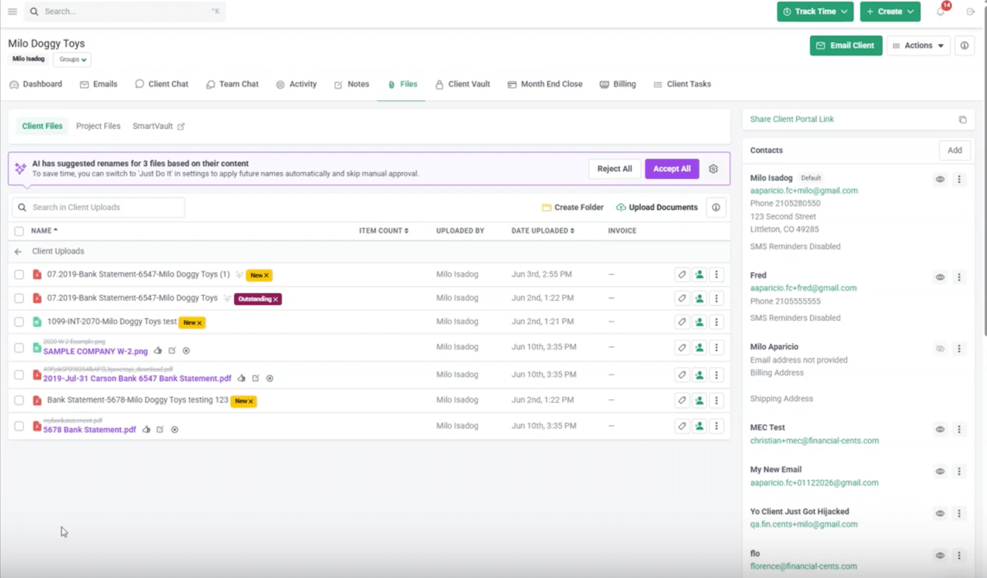Image resolution: width=987 pixels, height=578 pixels.
Task: Remove the Outstanding tag on bank statement
Action: click(276, 299)
